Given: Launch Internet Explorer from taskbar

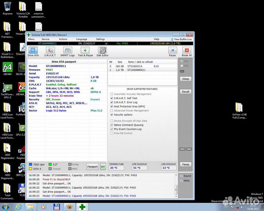Looking at the screenshot, I should 18,207.
